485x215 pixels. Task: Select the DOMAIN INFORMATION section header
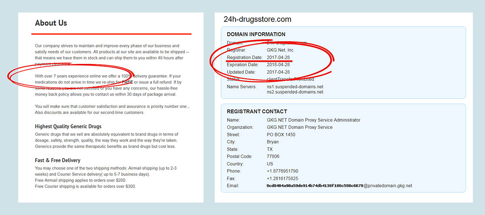(256, 34)
